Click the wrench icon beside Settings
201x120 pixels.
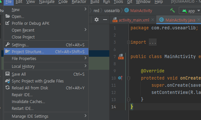pyautogui.click(x=8, y=44)
